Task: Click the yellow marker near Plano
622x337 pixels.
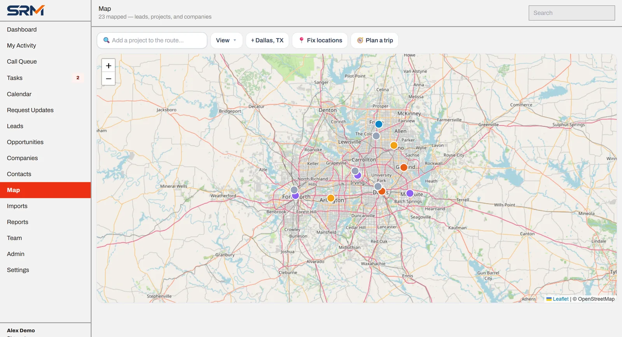Action: (x=394, y=145)
